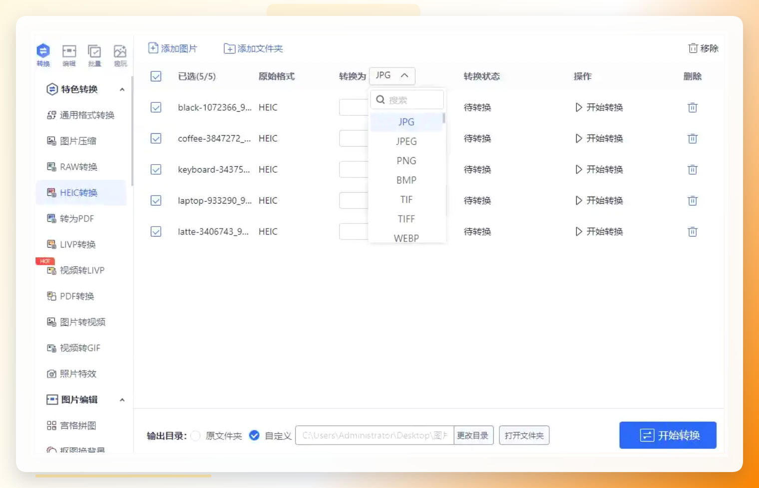This screenshot has height=488, width=759.
Task: Click the 移除 trash icon
Action: pos(693,48)
